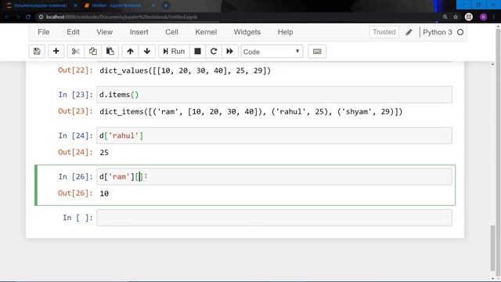Click the Trusted notebook button
The height and width of the screenshot is (282, 501).
click(384, 32)
